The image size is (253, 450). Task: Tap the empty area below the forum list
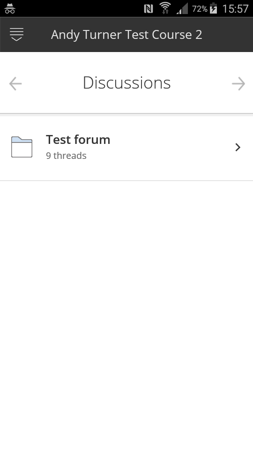click(x=126, y=315)
